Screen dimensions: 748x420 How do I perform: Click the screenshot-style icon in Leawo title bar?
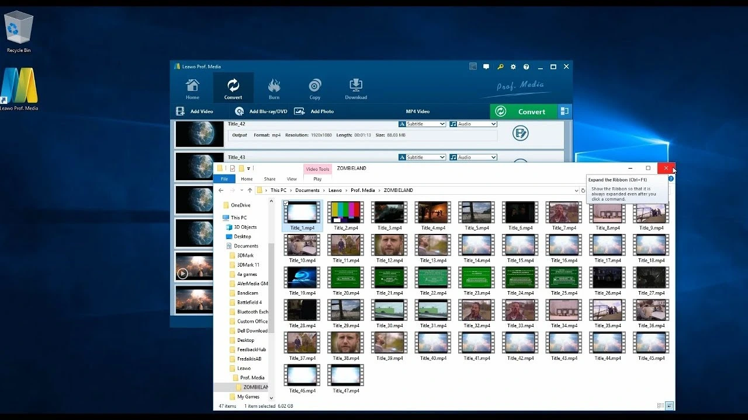pos(473,67)
